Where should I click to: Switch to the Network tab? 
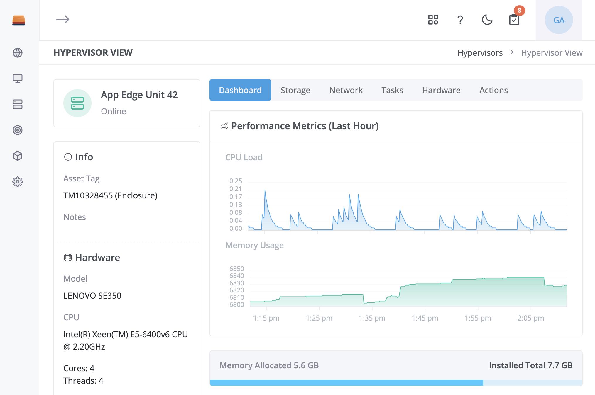(346, 90)
